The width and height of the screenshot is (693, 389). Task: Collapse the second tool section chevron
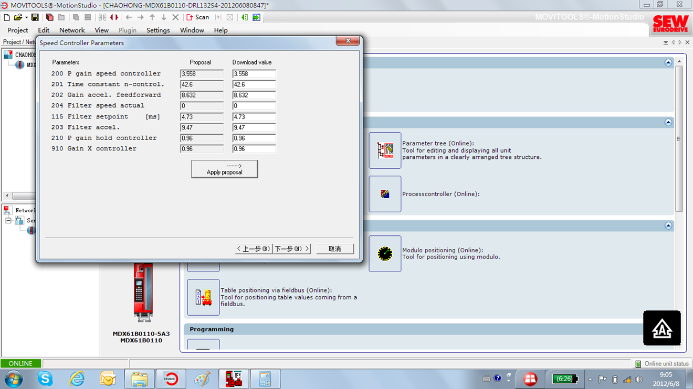[668, 122]
